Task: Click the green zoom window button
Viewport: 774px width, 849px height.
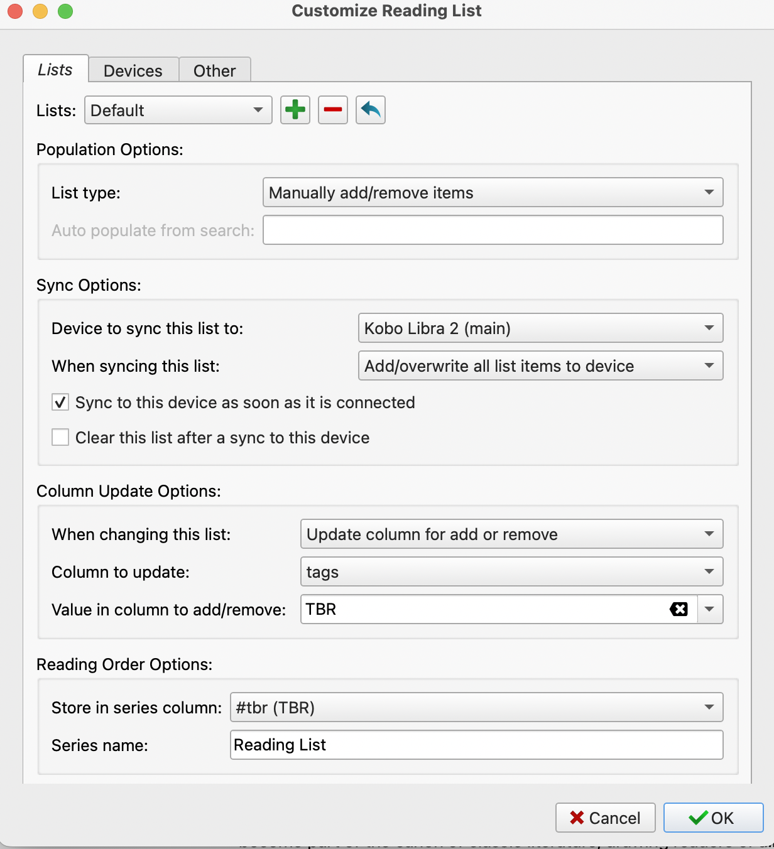Action: [x=65, y=11]
